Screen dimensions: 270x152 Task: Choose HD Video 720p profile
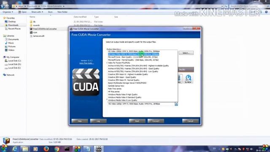coord(133,54)
